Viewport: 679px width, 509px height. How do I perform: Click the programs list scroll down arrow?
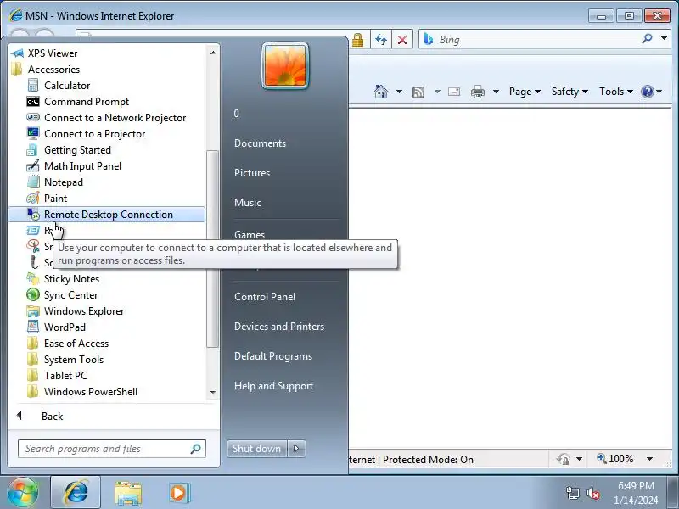[213, 393]
